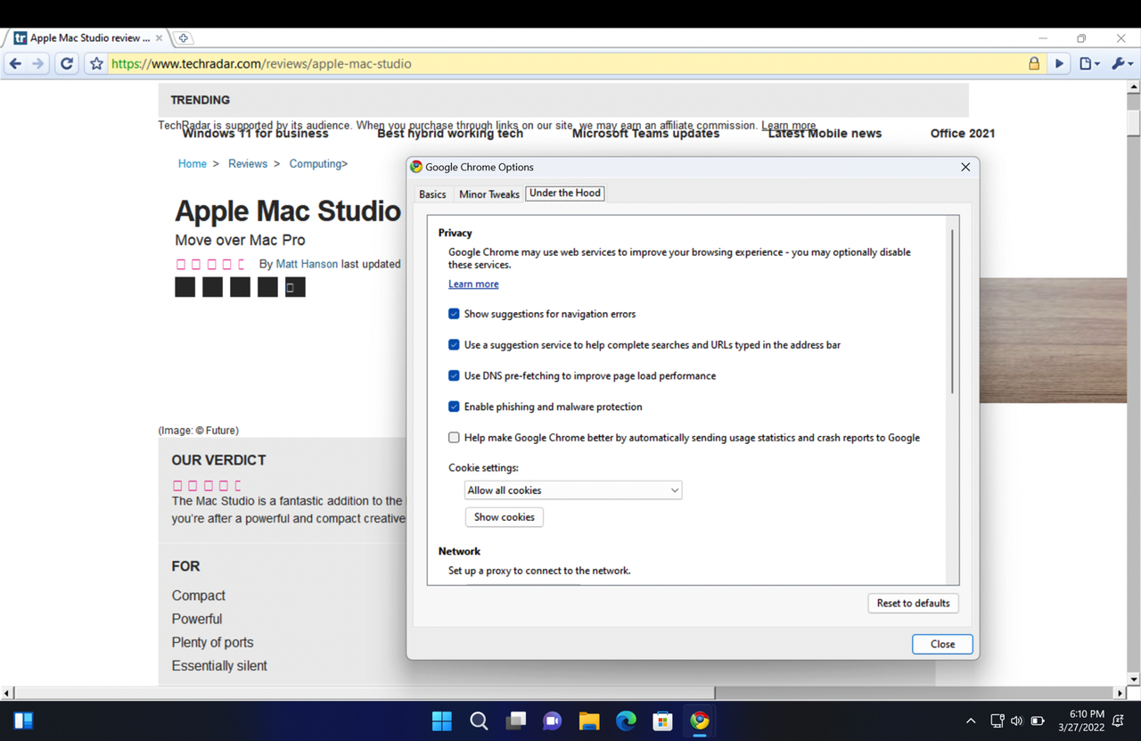
Task: Click the network display tray icon
Action: [997, 720]
